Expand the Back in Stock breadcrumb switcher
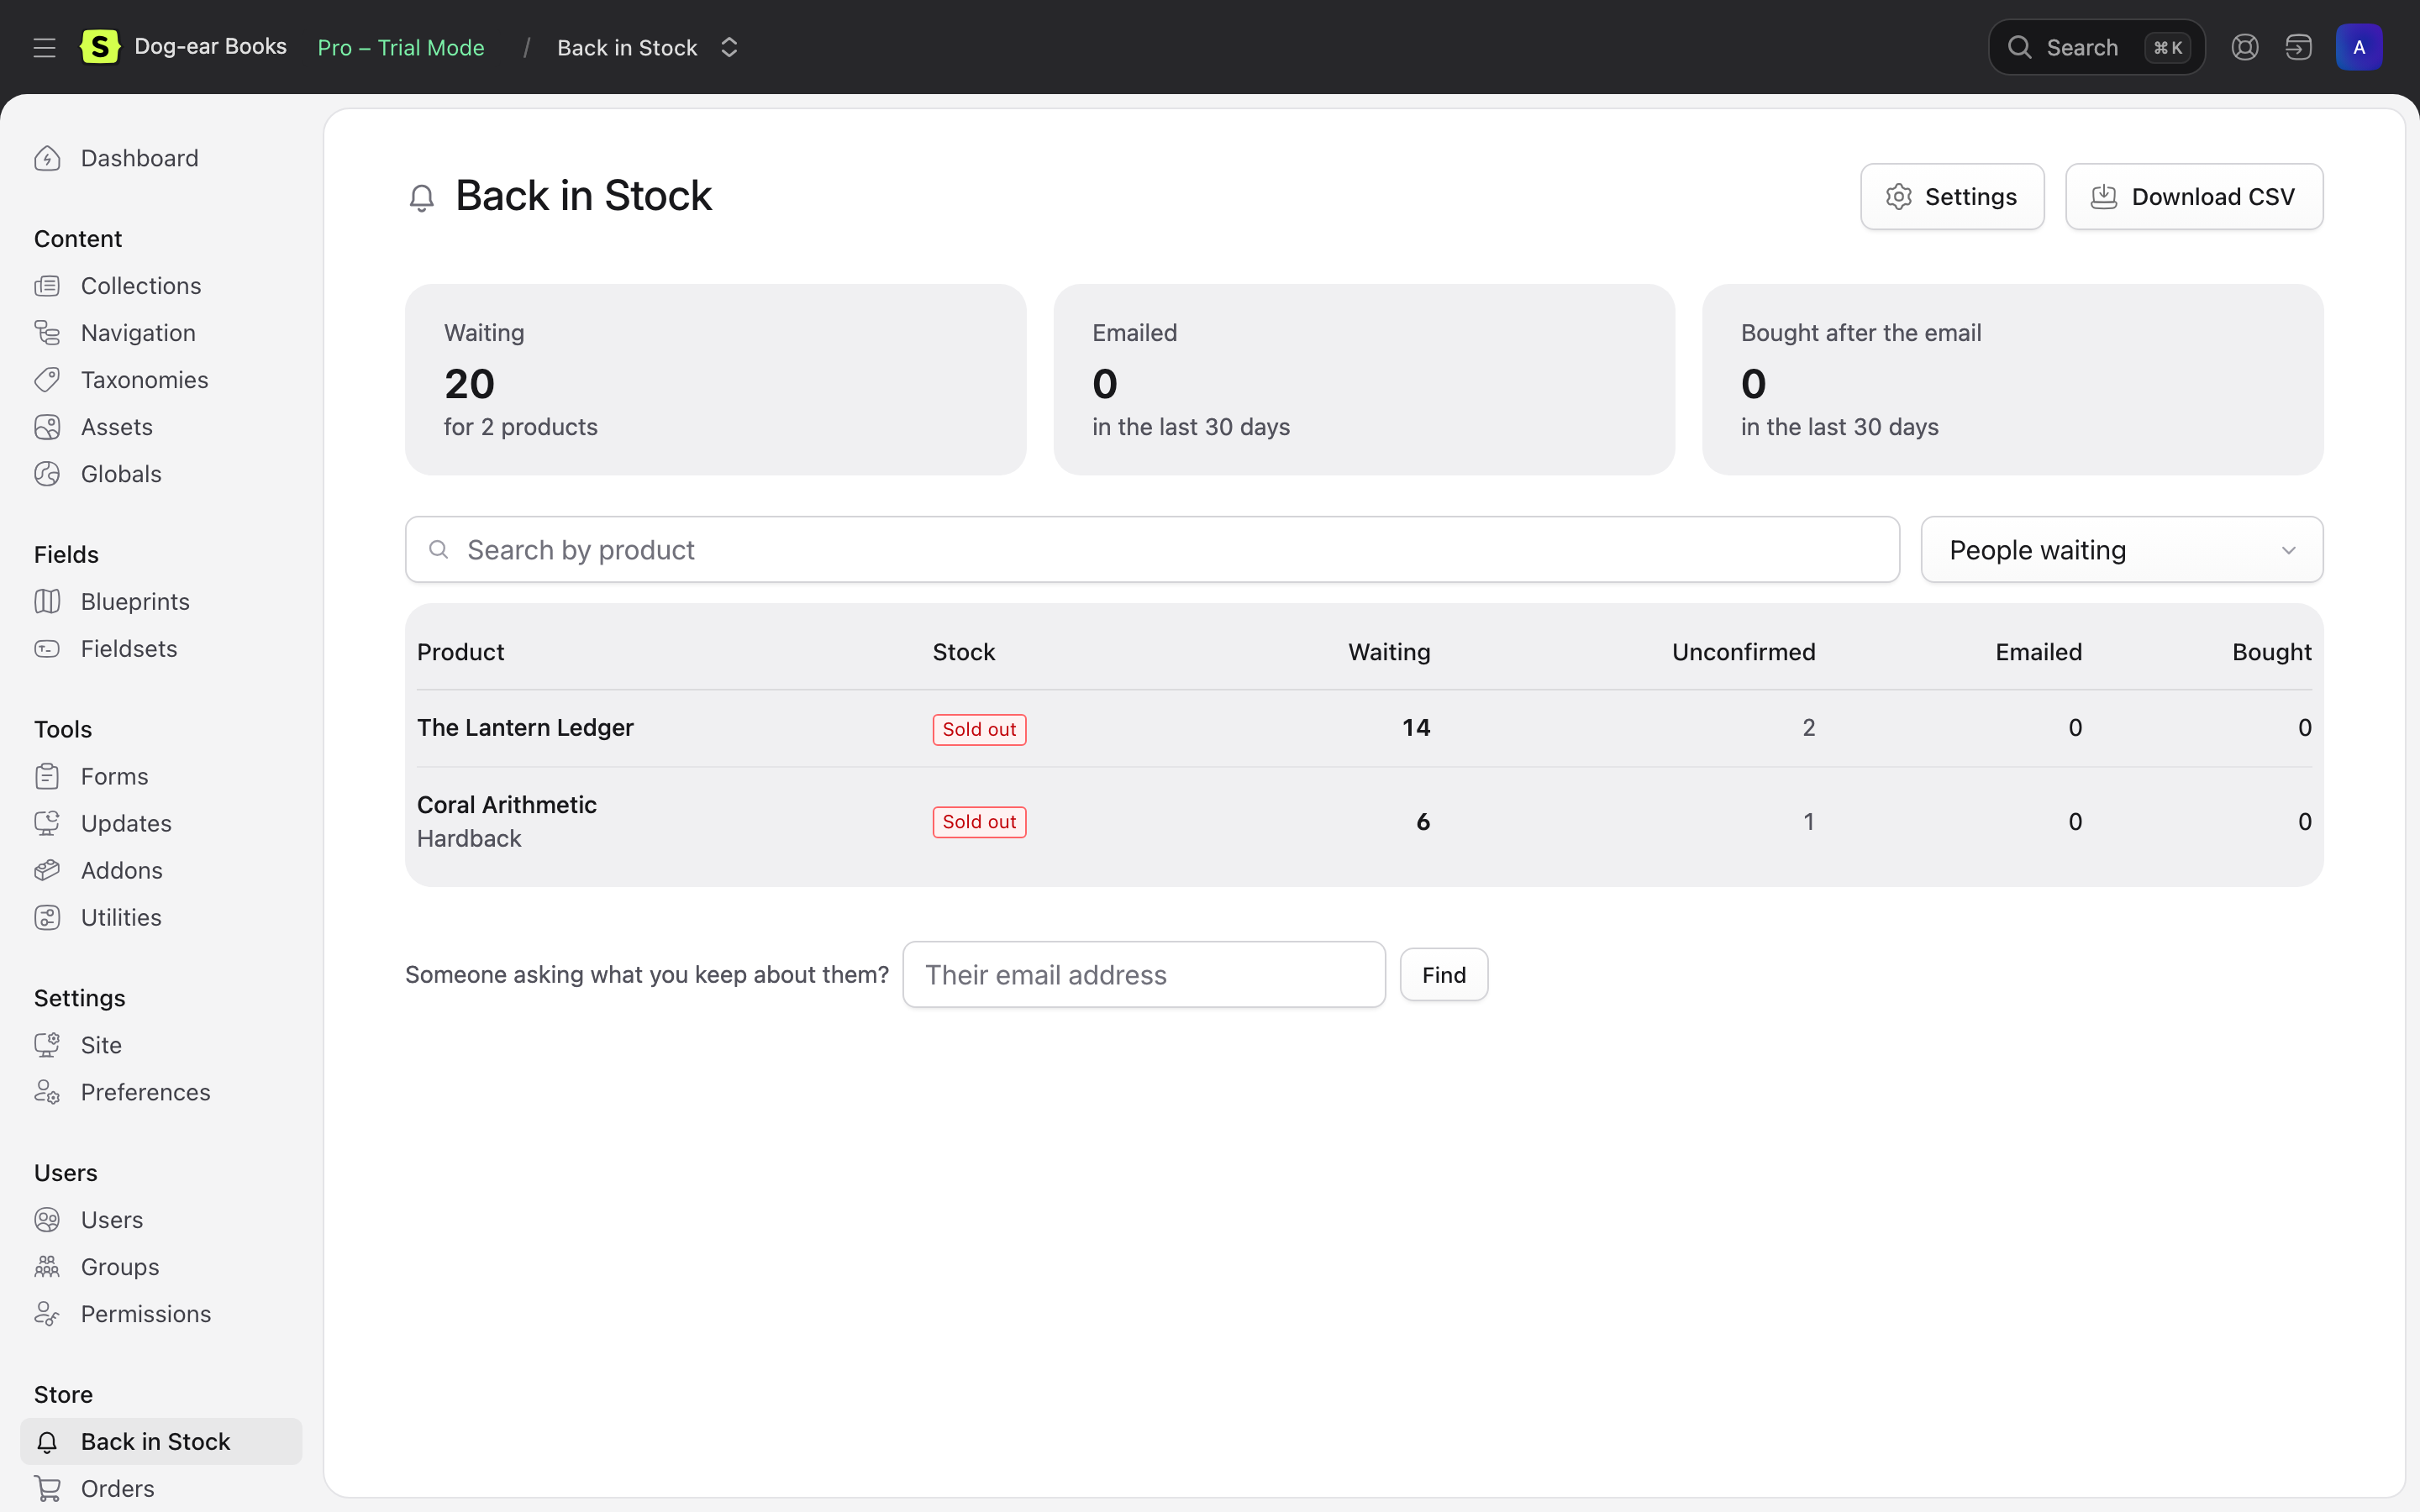 (x=729, y=47)
